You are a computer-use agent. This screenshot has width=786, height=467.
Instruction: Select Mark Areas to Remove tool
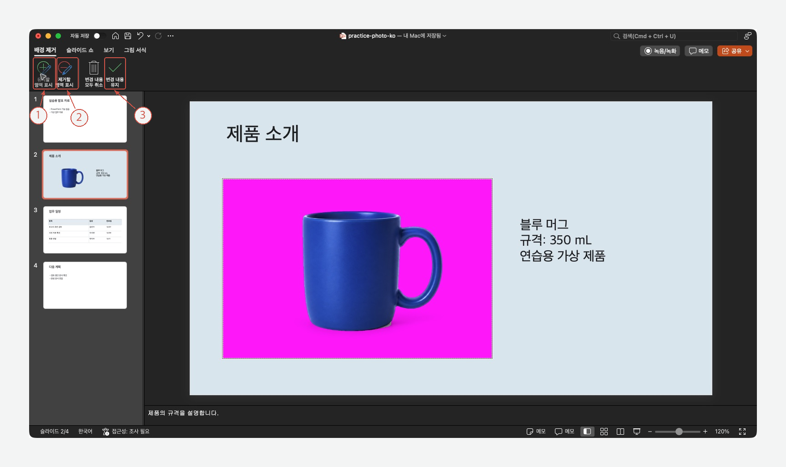click(67, 73)
